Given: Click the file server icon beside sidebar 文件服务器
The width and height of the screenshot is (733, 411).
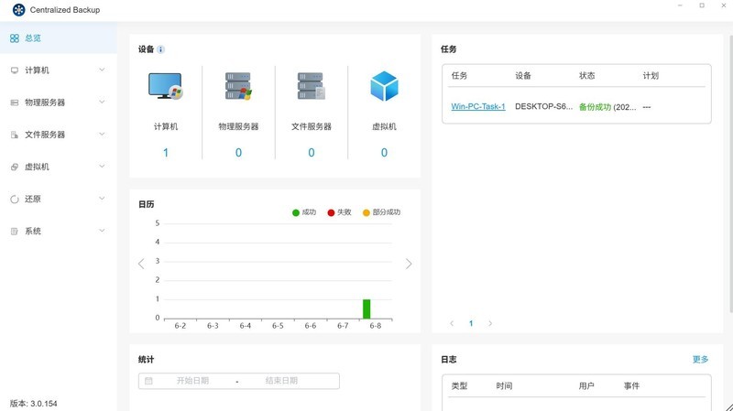Looking at the screenshot, I should click(15, 135).
